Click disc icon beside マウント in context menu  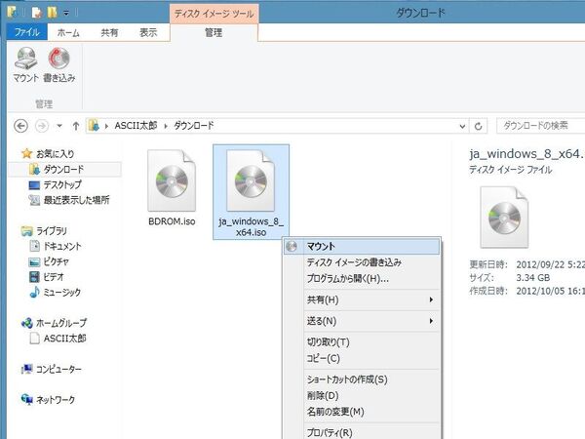coord(292,247)
